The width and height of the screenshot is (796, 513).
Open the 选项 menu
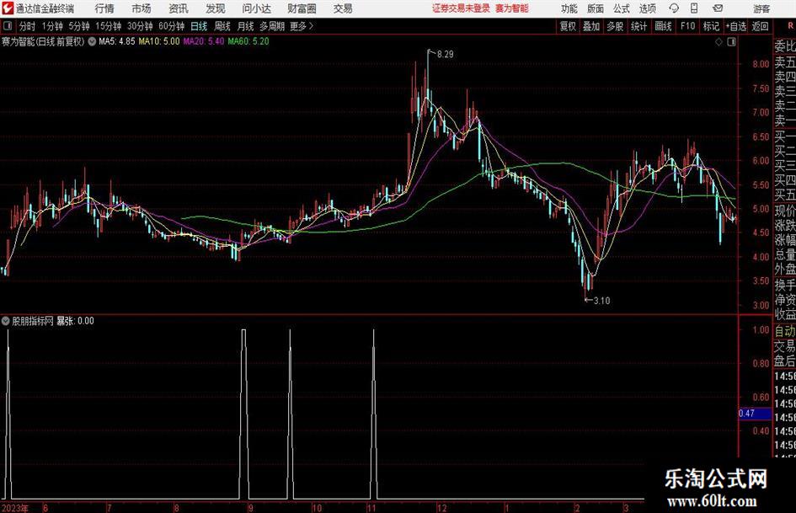click(647, 8)
